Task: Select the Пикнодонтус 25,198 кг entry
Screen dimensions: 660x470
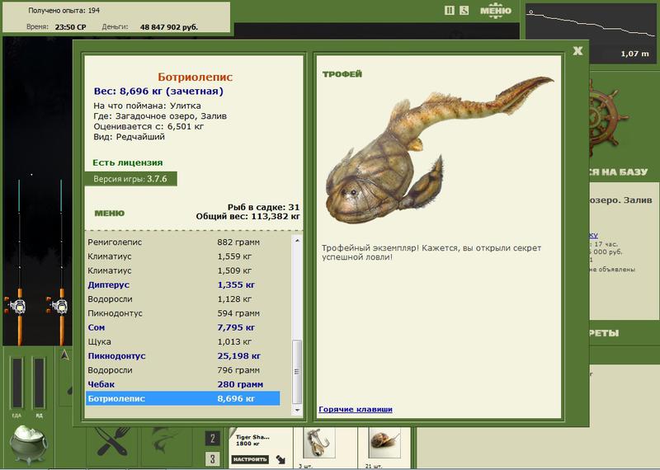Action: (x=182, y=356)
